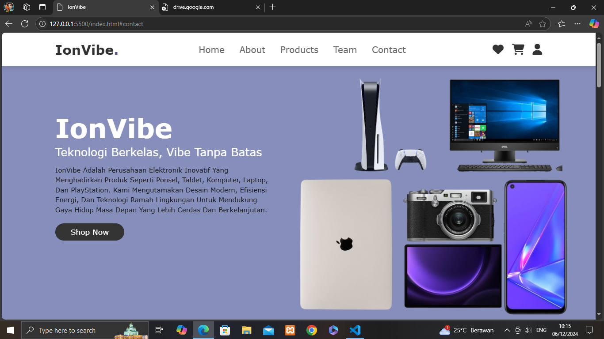Viewport: 604px width, 339px height.
Task: Show hidden system tray icons
Action: coord(507,330)
